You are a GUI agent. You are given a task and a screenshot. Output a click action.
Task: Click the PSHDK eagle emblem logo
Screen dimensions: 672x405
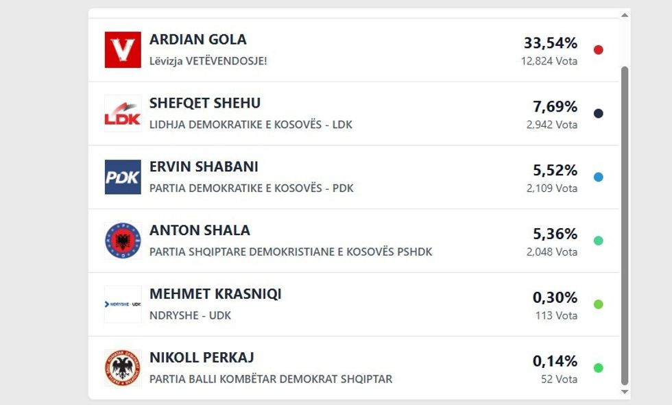click(x=123, y=241)
